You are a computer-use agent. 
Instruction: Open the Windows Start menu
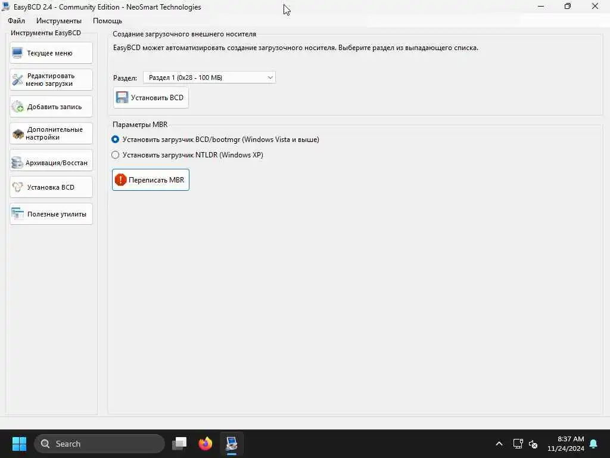tap(19, 444)
